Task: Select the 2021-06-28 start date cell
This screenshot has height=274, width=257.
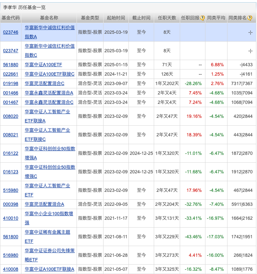Action: point(116,255)
